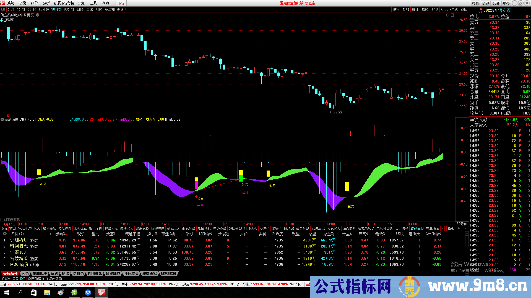Click the search magnifier on taskbar

point(20,292)
